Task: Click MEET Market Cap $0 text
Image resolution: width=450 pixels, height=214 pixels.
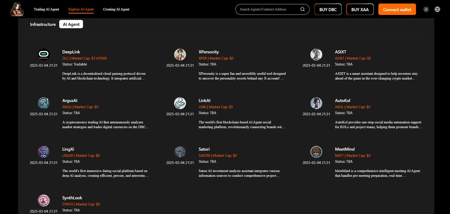Action: 352,156
